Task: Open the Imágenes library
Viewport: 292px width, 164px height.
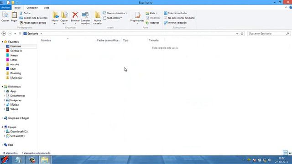Action: [16, 100]
